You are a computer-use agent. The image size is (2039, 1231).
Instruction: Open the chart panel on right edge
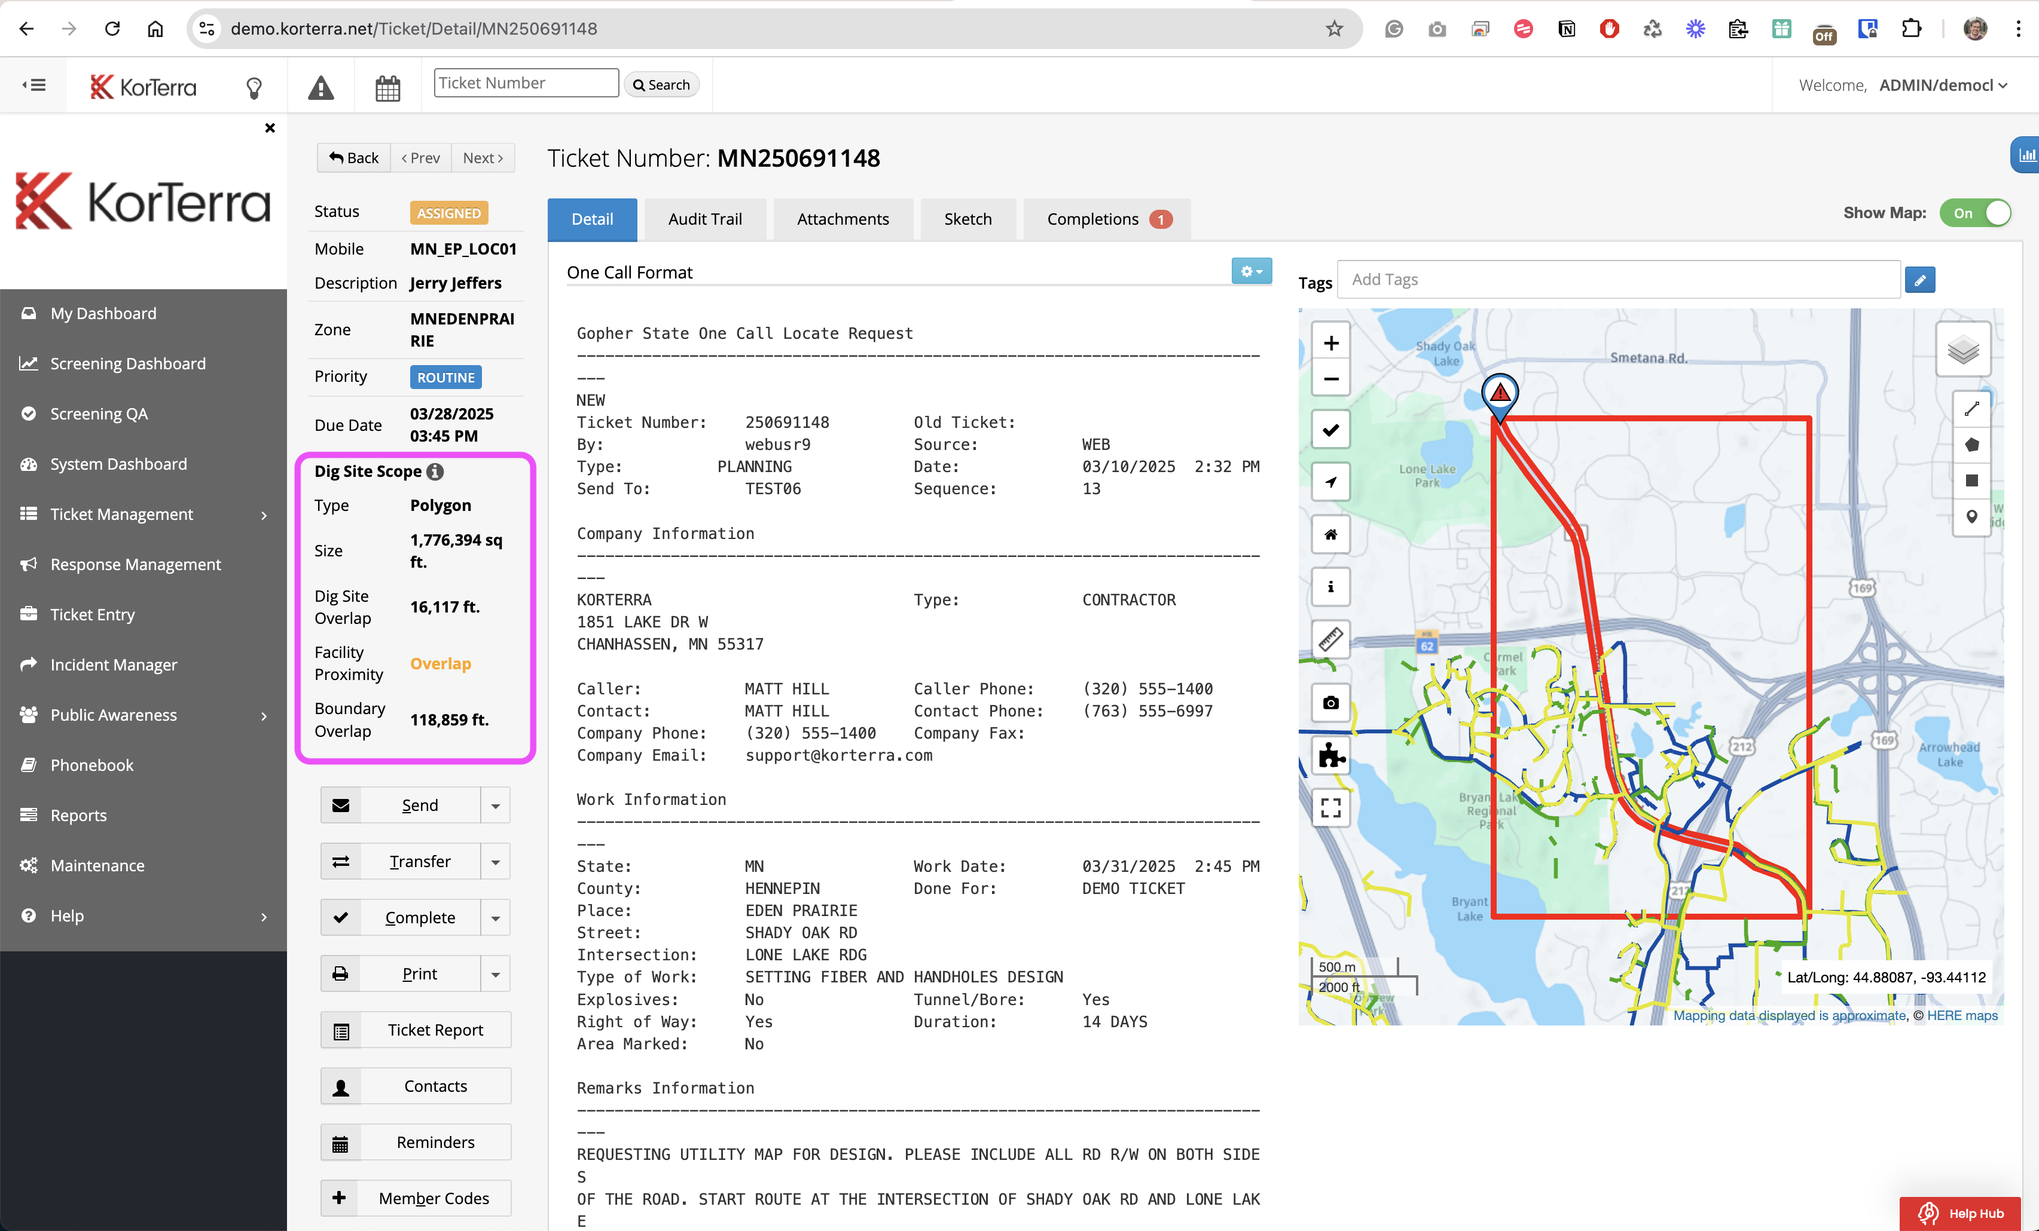[x=2026, y=155]
